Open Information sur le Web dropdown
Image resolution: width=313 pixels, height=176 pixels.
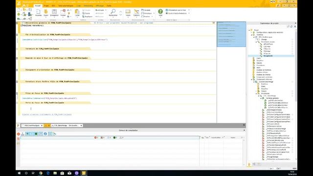click(189, 10)
